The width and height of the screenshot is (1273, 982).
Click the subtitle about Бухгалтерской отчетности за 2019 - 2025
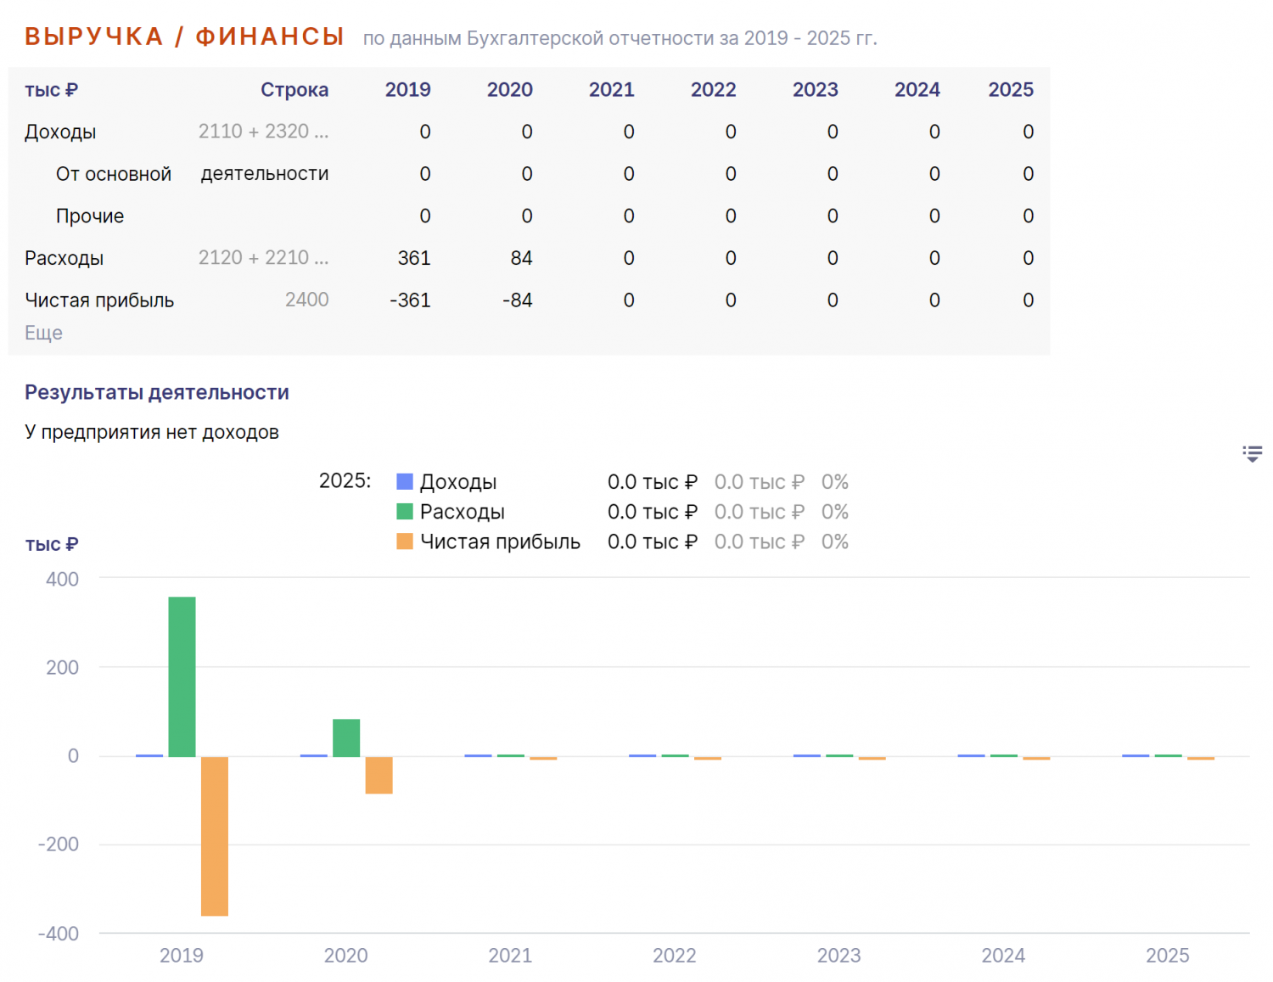[620, 39]
